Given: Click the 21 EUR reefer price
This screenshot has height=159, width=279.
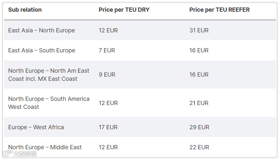Looking at the screenshot, I should point(199,103).
